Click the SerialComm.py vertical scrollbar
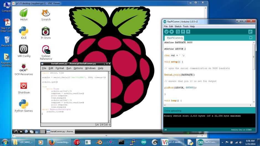The height and width of the screenshot is (146, 260). [110, 97]
